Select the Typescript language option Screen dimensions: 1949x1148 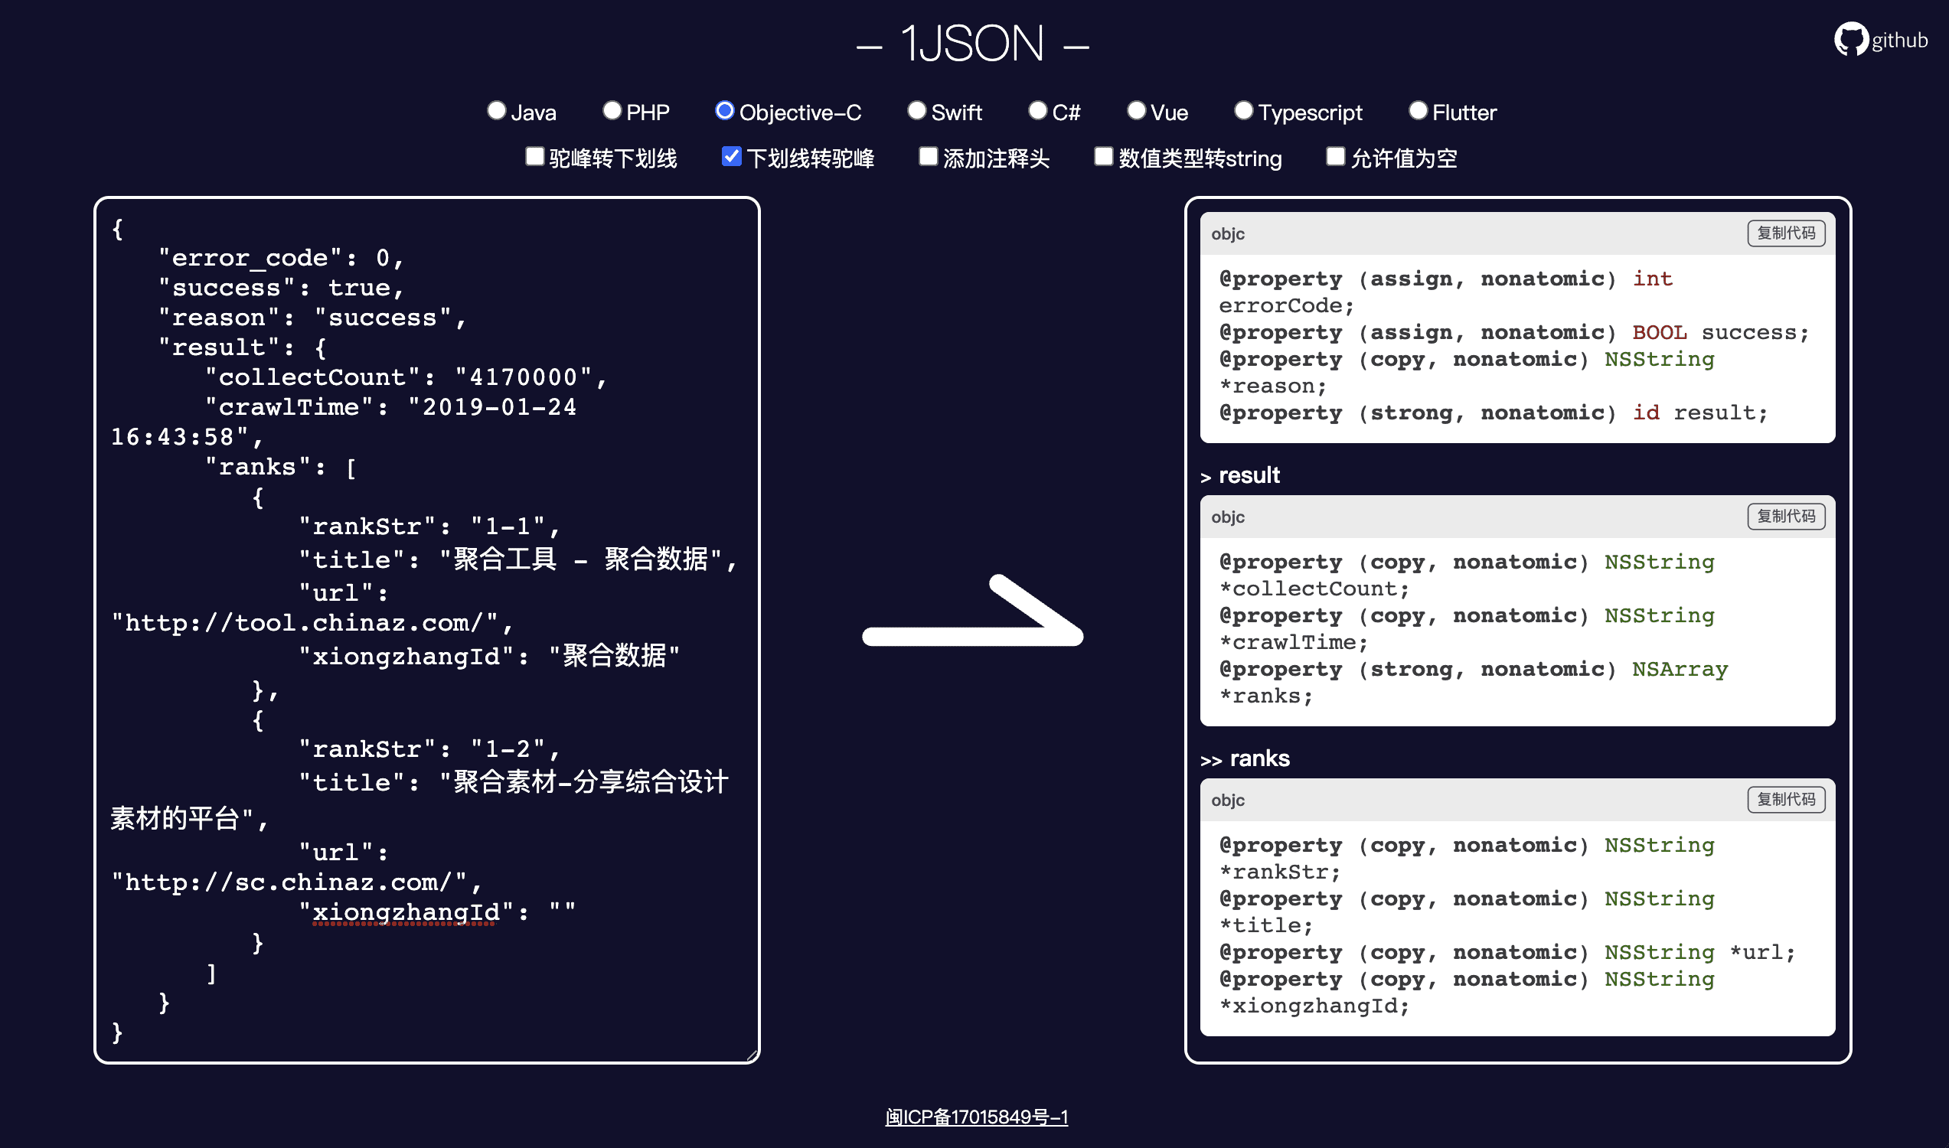1243,111
